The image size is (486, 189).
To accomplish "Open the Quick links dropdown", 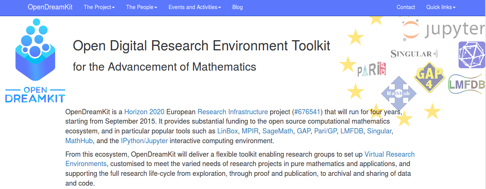I will (441, 7).
